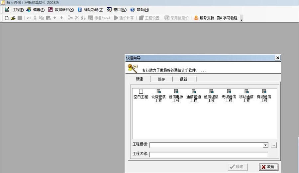Click the 确定 button

tap(238, 167)
